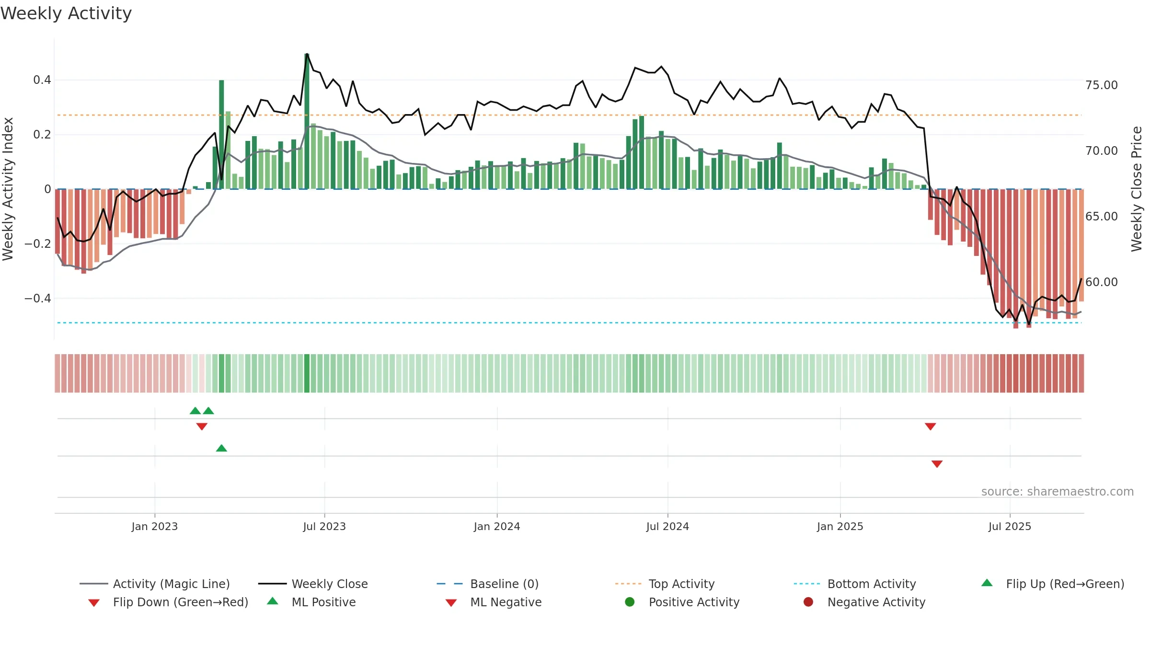Click the −0.2 activity index label

coord(38,244)
